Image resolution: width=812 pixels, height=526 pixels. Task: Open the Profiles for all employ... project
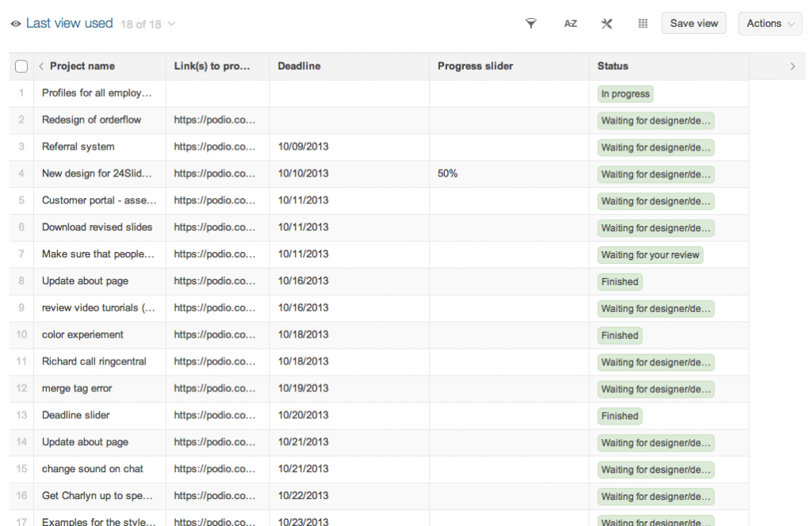click(x=97, y=93)
